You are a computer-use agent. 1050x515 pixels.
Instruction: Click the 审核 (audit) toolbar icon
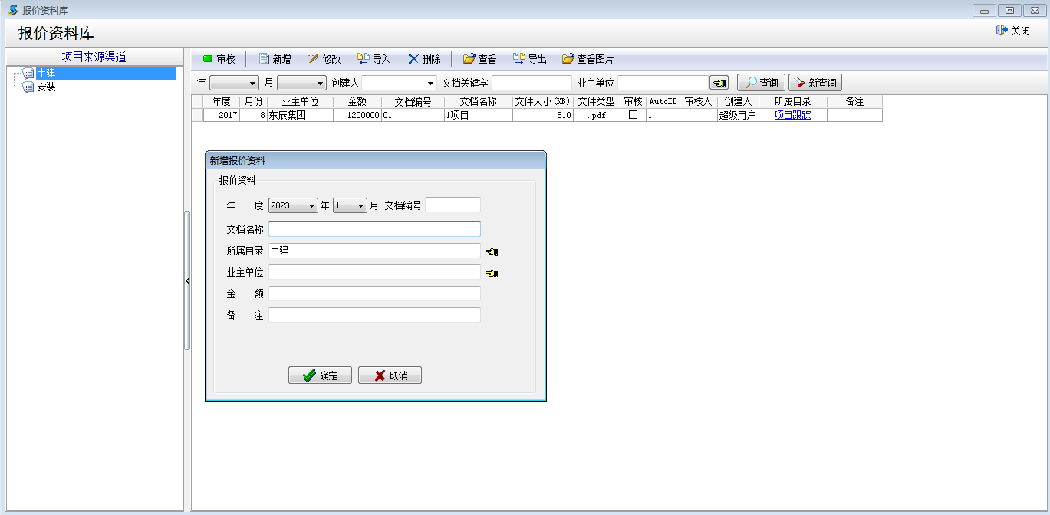(x=208, y=59)
